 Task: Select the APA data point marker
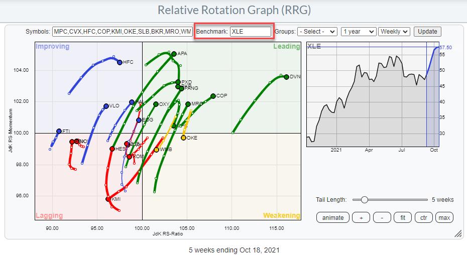(x=174, y=54)
